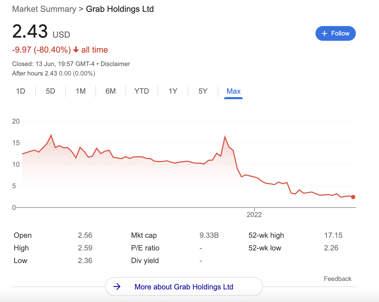Open More about Grab Holdings Ltd
379x302 pixels.
click(x=184, y=287)
